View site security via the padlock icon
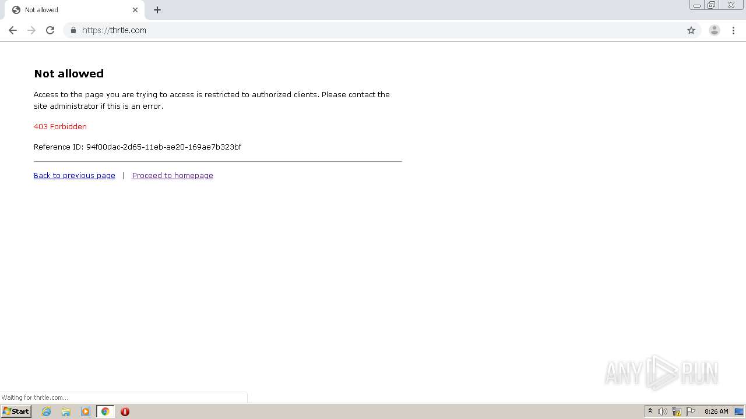Viewport: 746px width, 419px height. [73, 30]
